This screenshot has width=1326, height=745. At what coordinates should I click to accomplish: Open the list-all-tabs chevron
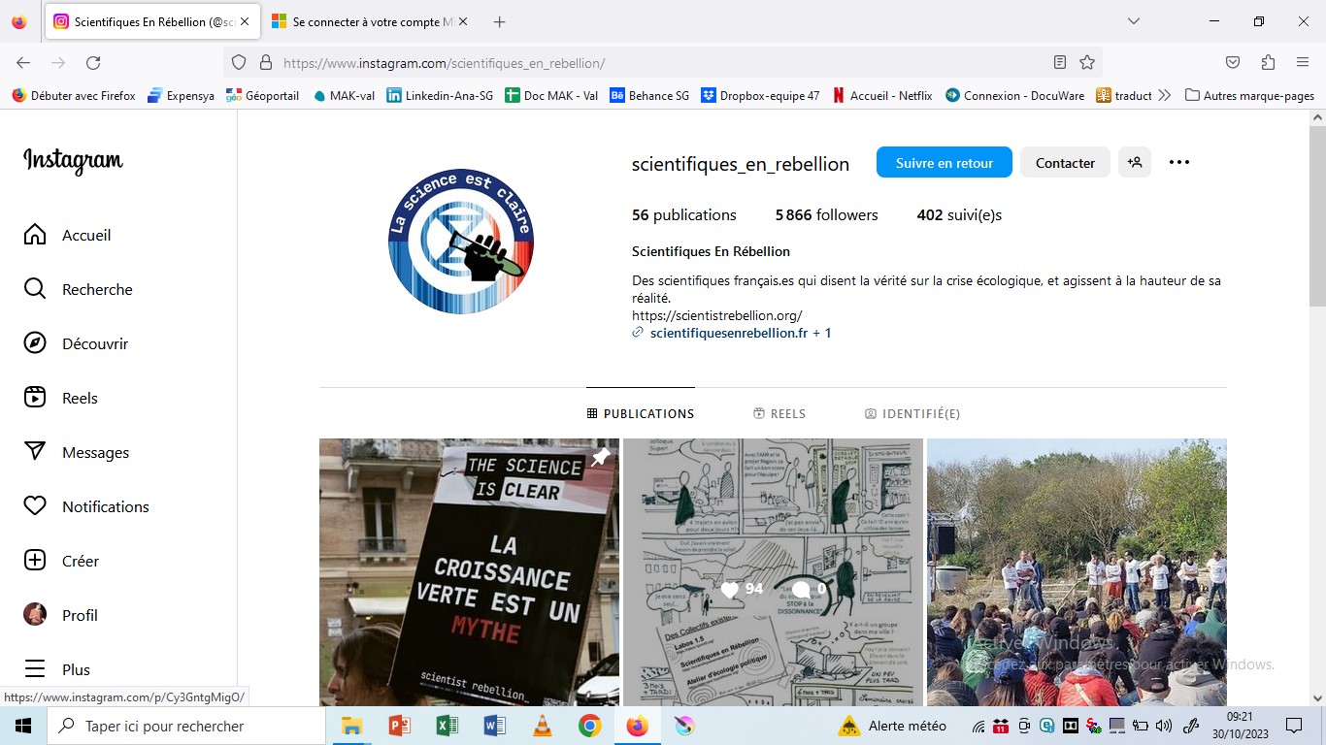(1134, 20)
